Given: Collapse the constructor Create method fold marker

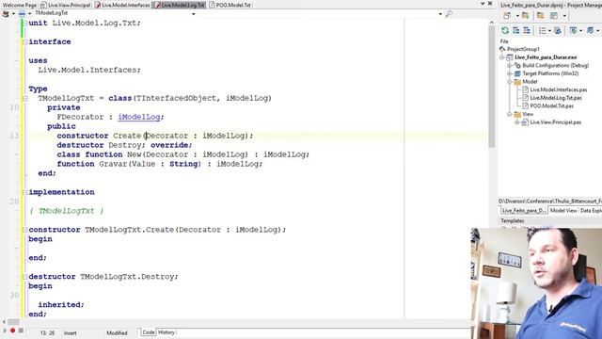Looking at the screenshot, I should 25,230.
